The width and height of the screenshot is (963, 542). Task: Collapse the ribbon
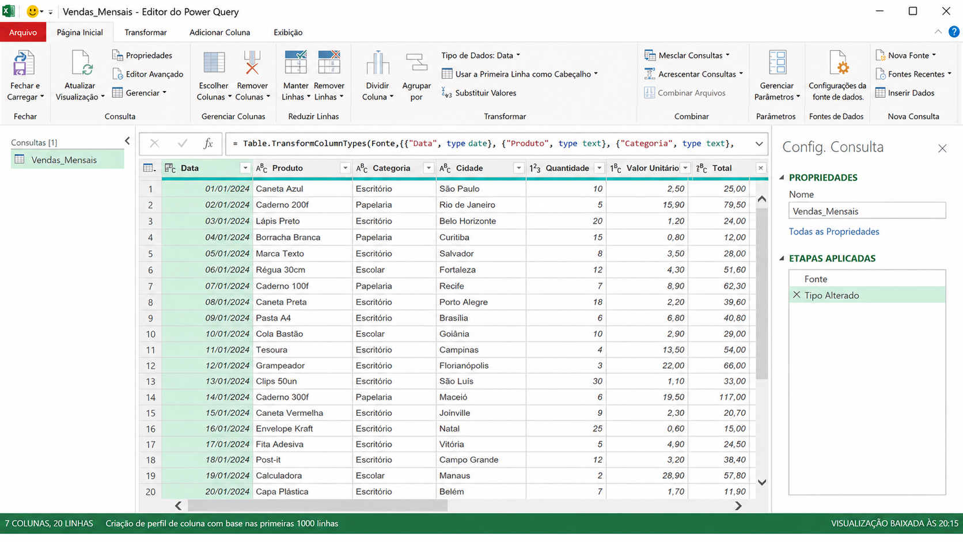(x=938, y=32)
